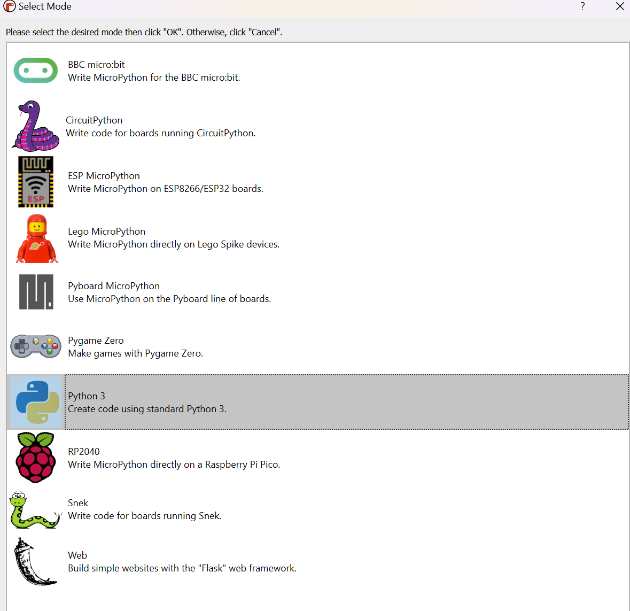Screen dimensions: 630x611
Task: Click the ESP MicroPython board icon
Action: pos(36,182)
